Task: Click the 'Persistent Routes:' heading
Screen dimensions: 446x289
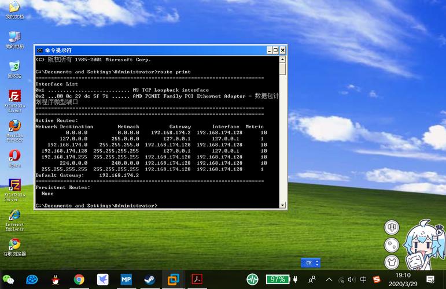Action: [x=63, y=187]
